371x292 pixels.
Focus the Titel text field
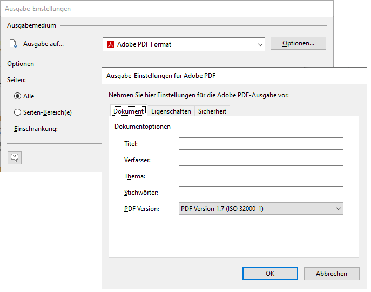pos(261,143)
